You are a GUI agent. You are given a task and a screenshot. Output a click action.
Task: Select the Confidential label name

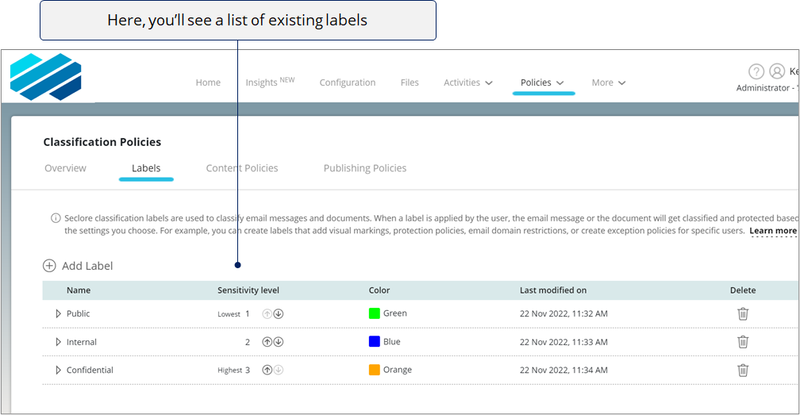click(90, 370)
